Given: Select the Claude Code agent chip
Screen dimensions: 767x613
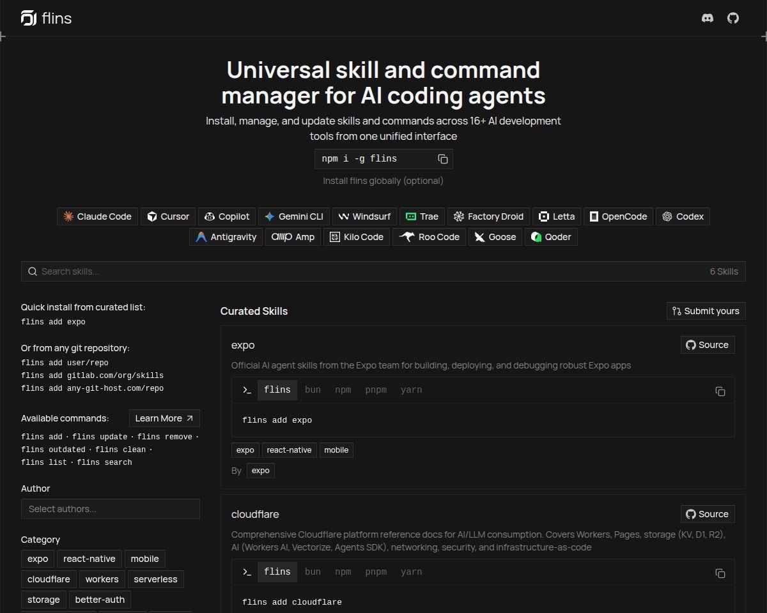Looking at the screenshot, I should [x=97, y=216].
